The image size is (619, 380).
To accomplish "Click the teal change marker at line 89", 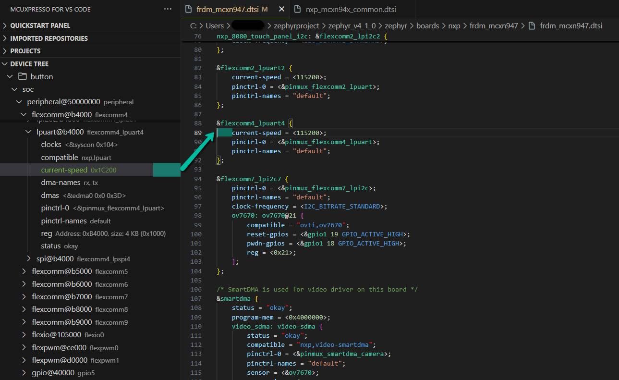I will (x=224, y=133).
